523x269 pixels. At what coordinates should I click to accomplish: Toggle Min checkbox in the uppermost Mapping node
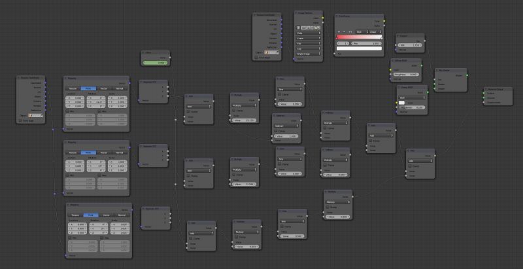point(67,111)
